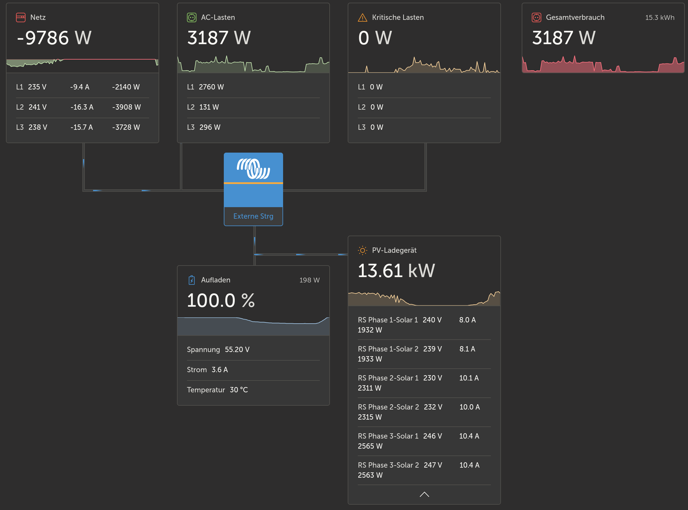Screen dimensions: 688x510
Task: Open the Netz -9786 W reading
Action: pos(54,38)
